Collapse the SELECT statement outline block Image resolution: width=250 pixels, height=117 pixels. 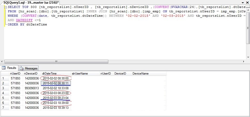pyautogui.click(x=5, y=7)
